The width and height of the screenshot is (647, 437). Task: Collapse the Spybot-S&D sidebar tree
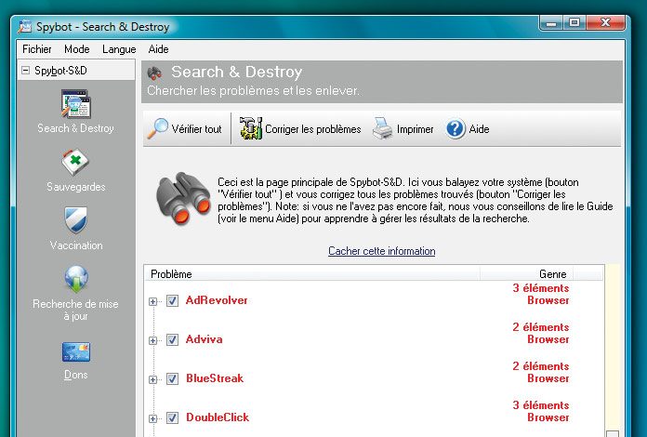pos(26,70)
